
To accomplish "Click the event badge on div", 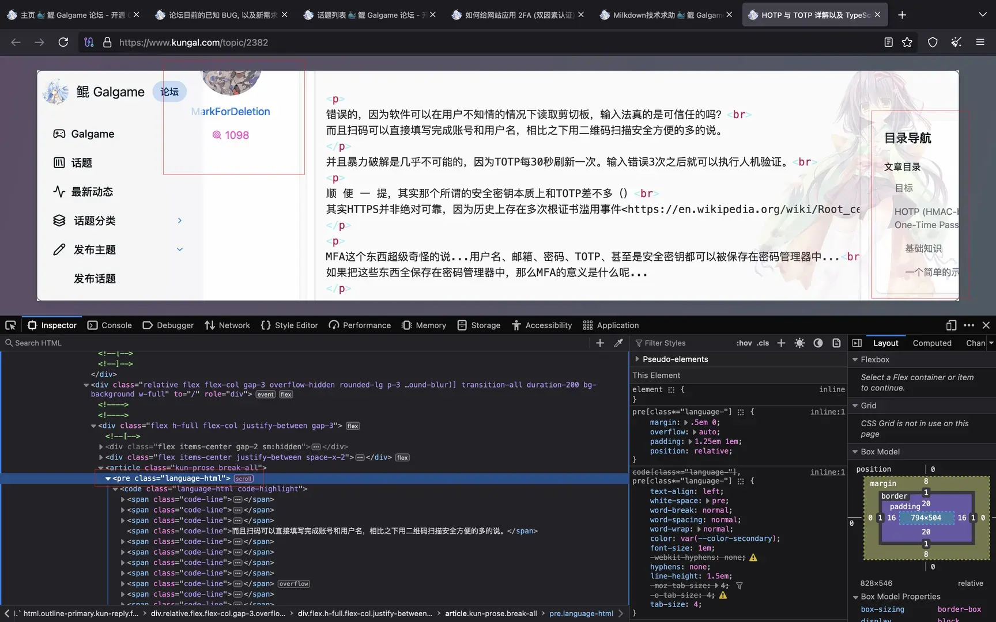I will point(266,395).
